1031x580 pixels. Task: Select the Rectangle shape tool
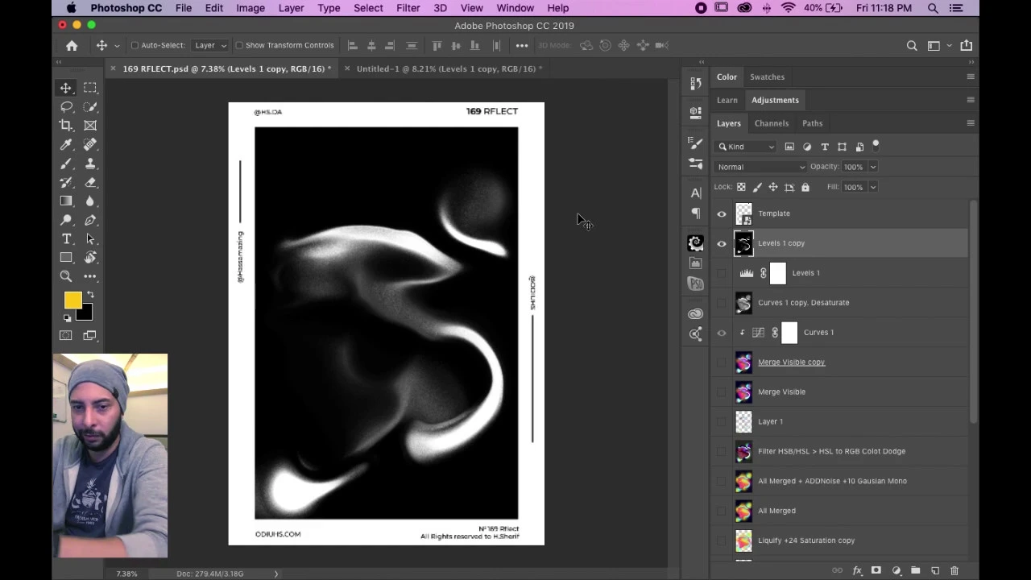(66, 258)
